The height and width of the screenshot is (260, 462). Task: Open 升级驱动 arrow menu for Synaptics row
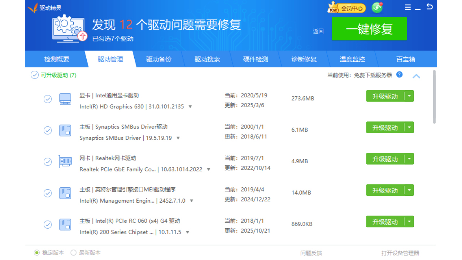(409, 127)
